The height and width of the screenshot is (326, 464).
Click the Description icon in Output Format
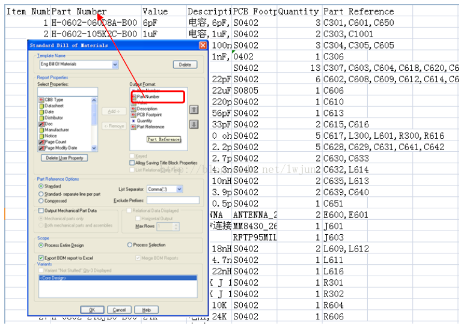tap(133, 109)
